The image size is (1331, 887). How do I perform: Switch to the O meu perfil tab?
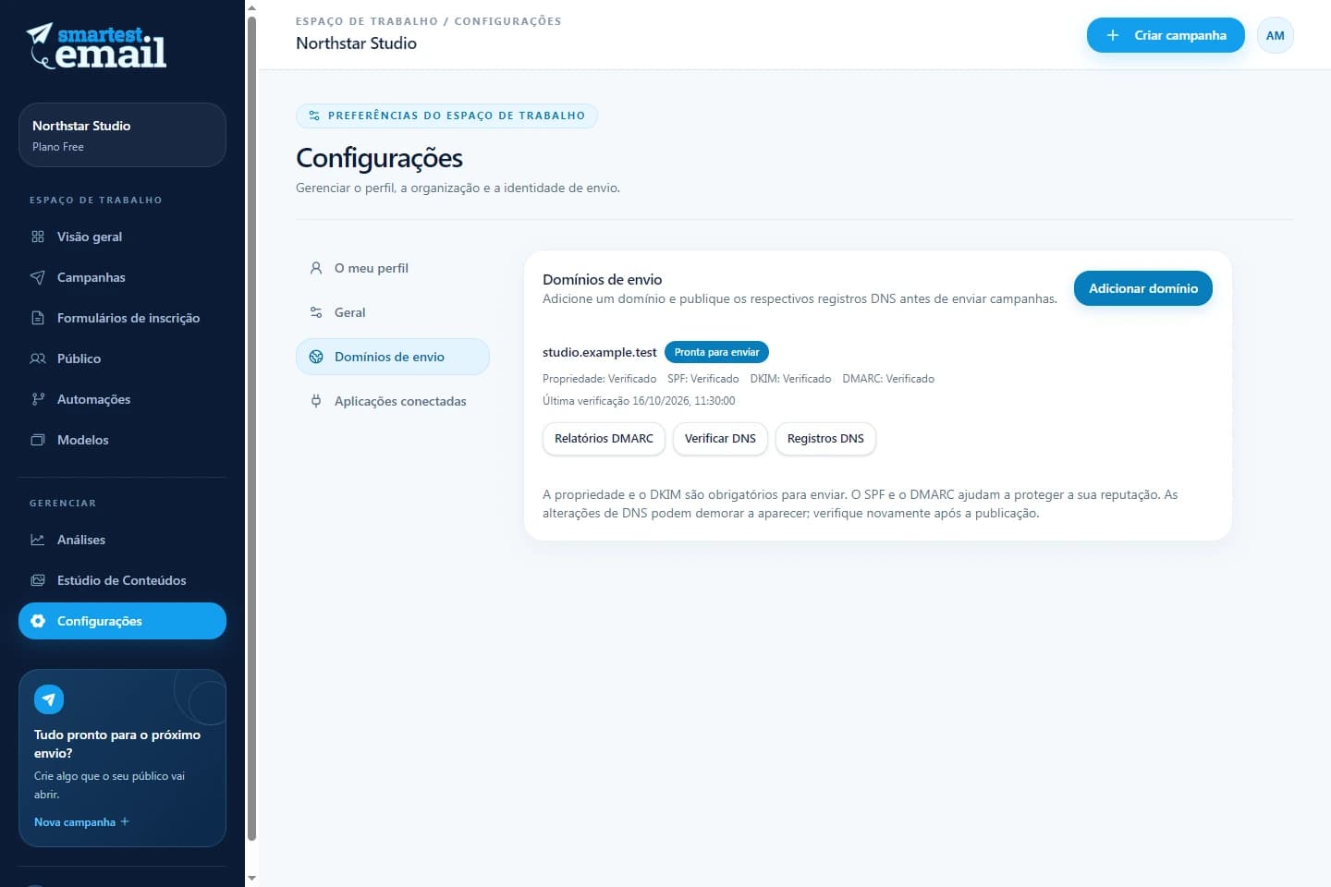click(x=393, y=268)
